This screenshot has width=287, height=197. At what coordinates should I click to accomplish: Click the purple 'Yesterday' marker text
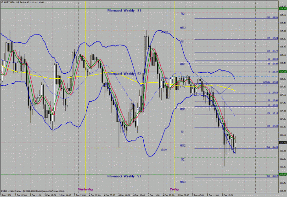86,189
